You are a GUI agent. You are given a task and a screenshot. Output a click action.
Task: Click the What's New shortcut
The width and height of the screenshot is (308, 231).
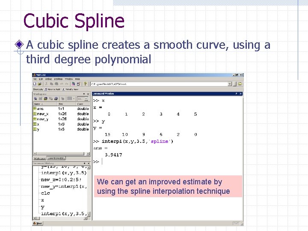[x=70, y=89]
